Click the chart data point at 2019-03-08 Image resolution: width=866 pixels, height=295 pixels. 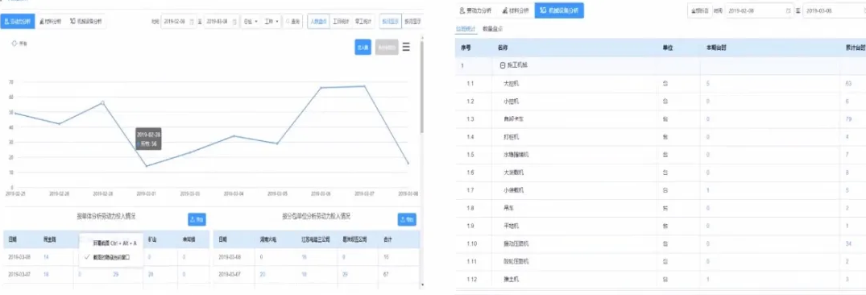(408, 163)
